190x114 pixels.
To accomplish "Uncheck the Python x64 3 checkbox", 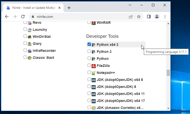I will 89,44.
